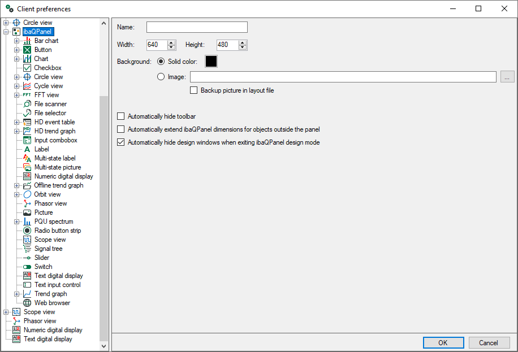
Task: Select Numeric digital display under ibaQPanel
Action: [x=64, y=176]
